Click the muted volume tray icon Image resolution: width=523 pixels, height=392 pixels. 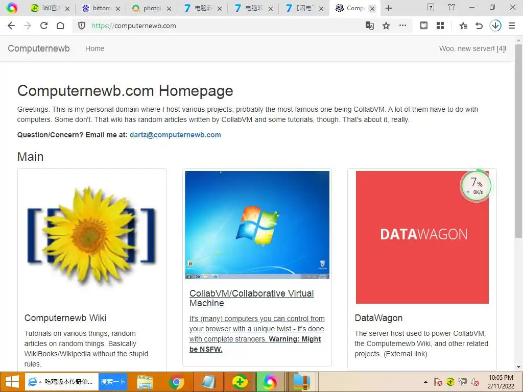coord(475,382)
